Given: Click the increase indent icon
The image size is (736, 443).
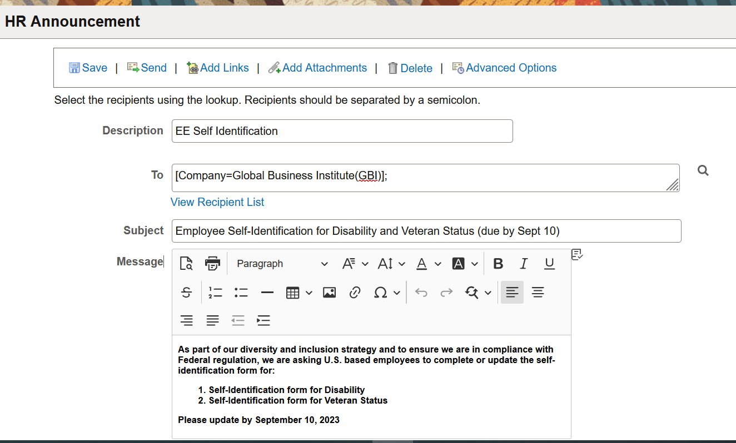Looking at the screenshot, I should click(263, 320).
